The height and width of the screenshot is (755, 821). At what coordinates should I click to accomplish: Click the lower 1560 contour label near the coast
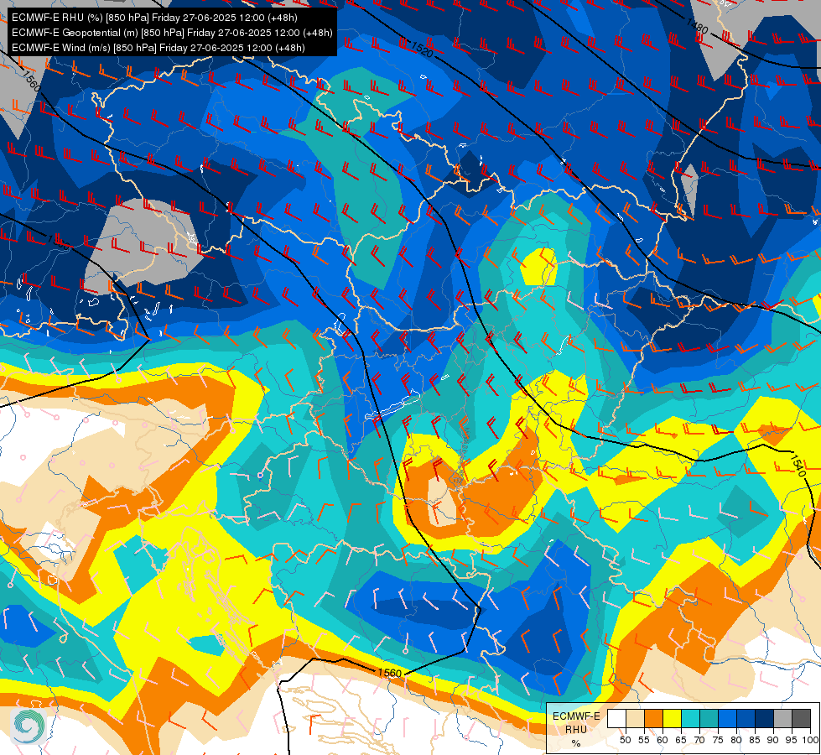pyautogui.click(x=389, y=674)
